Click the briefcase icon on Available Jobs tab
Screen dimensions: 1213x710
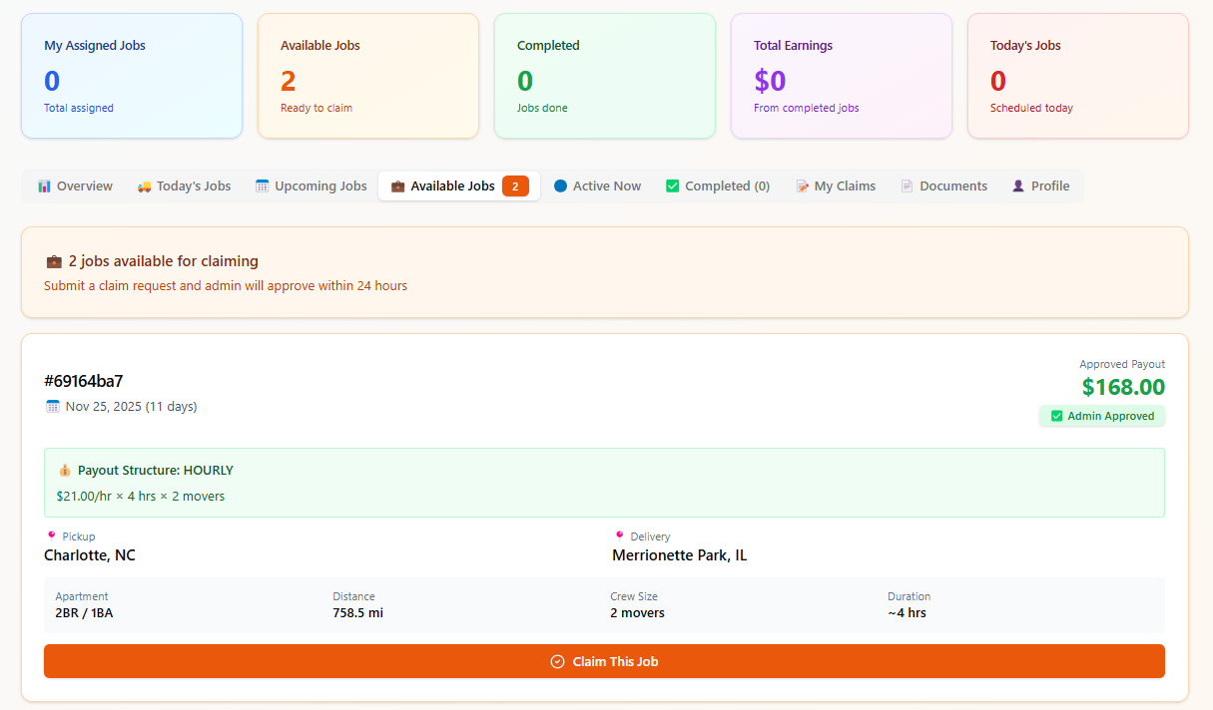(x=397, y=186)
